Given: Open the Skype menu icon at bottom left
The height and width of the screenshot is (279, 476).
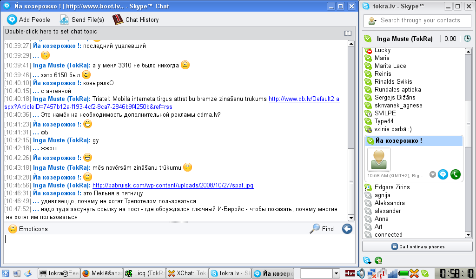Looking at the screenshot, I should [x=367, y=260].
